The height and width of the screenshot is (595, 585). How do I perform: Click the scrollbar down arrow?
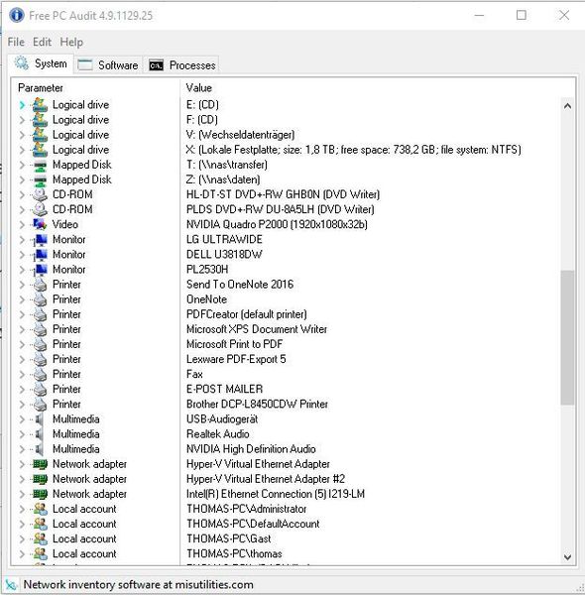pos(567,557)
